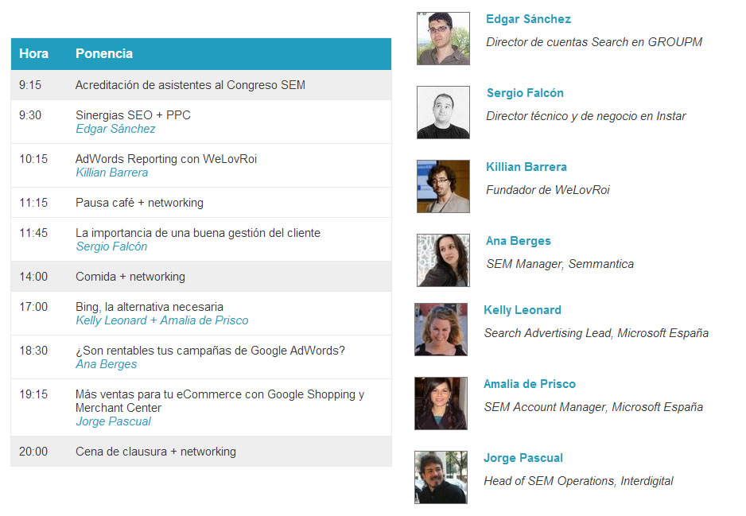Click Kelly Leonard's name heading
The image size is (746, 516).
click(x=523, y=310)
